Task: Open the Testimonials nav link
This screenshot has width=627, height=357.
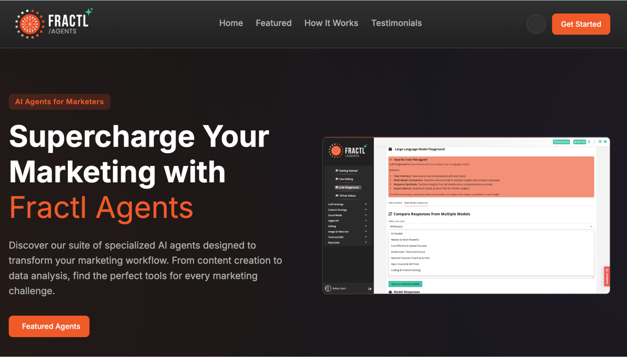Action: click(396, 23)
